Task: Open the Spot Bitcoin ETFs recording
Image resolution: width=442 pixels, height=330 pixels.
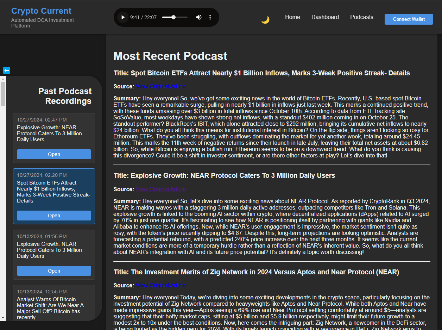Action: [54, 216]
